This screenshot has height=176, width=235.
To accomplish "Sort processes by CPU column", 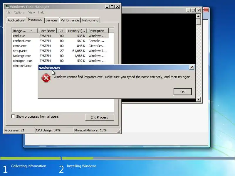I will [x=61, y=31].
